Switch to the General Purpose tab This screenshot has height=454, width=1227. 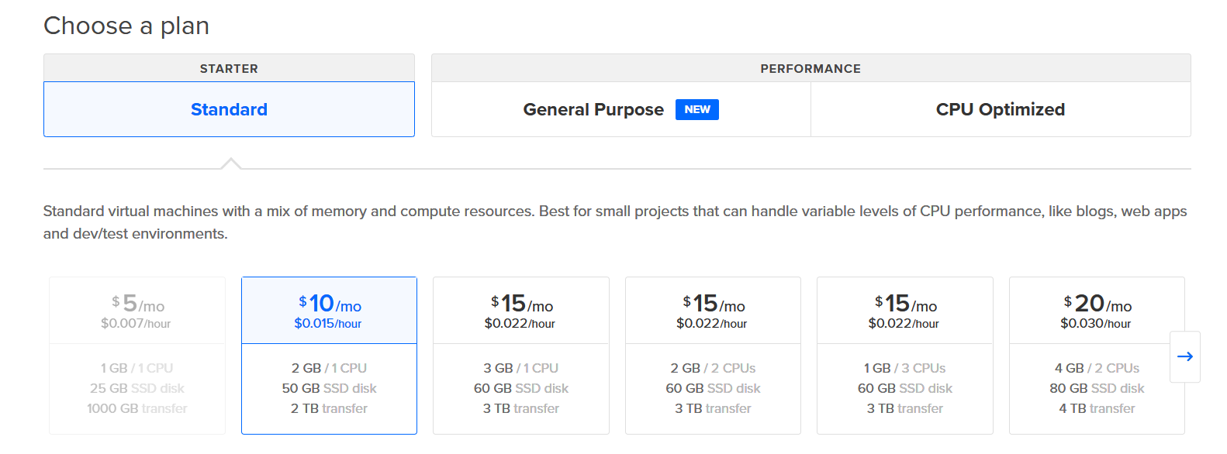pyautogui.click(x=593, y=109)
